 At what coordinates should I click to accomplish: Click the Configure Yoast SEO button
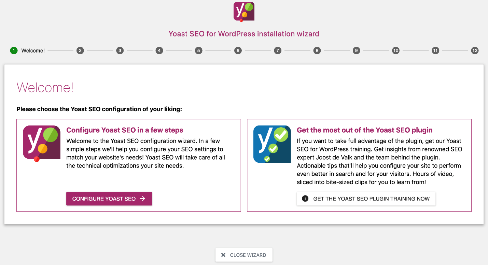coord(109,199)
